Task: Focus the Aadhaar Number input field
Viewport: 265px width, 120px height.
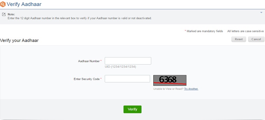Action: [128, 61]
